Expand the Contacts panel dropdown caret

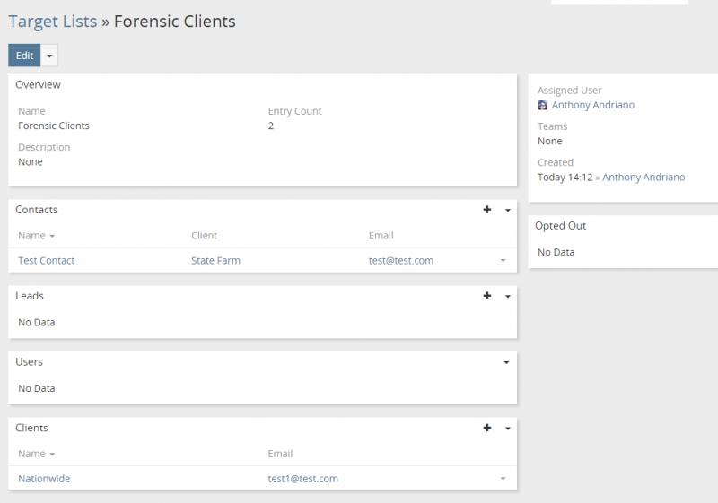tap(507, 210)
